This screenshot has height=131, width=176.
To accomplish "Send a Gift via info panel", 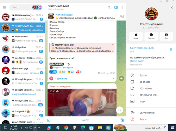I will click(x=166, y=36).
